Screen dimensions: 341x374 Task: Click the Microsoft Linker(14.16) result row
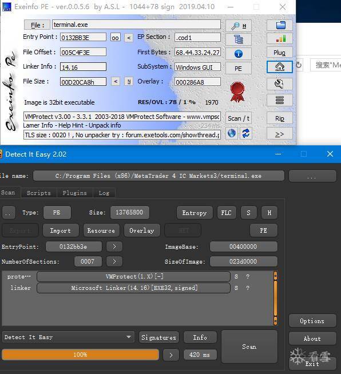click(x=133, y=288)
